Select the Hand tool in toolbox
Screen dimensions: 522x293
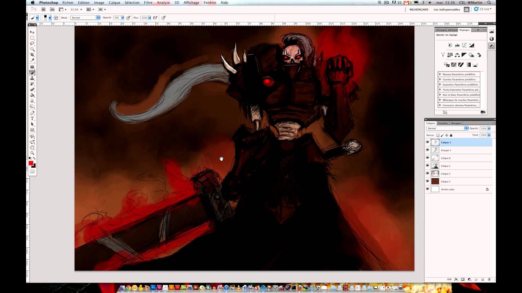(x=32, y=148)
